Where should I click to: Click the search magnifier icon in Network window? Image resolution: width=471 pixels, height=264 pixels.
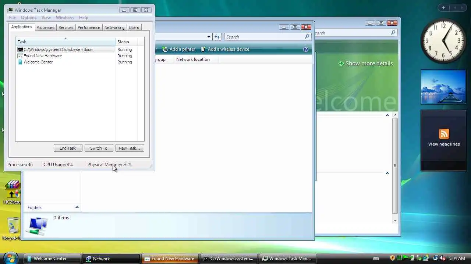click(307, 37)
